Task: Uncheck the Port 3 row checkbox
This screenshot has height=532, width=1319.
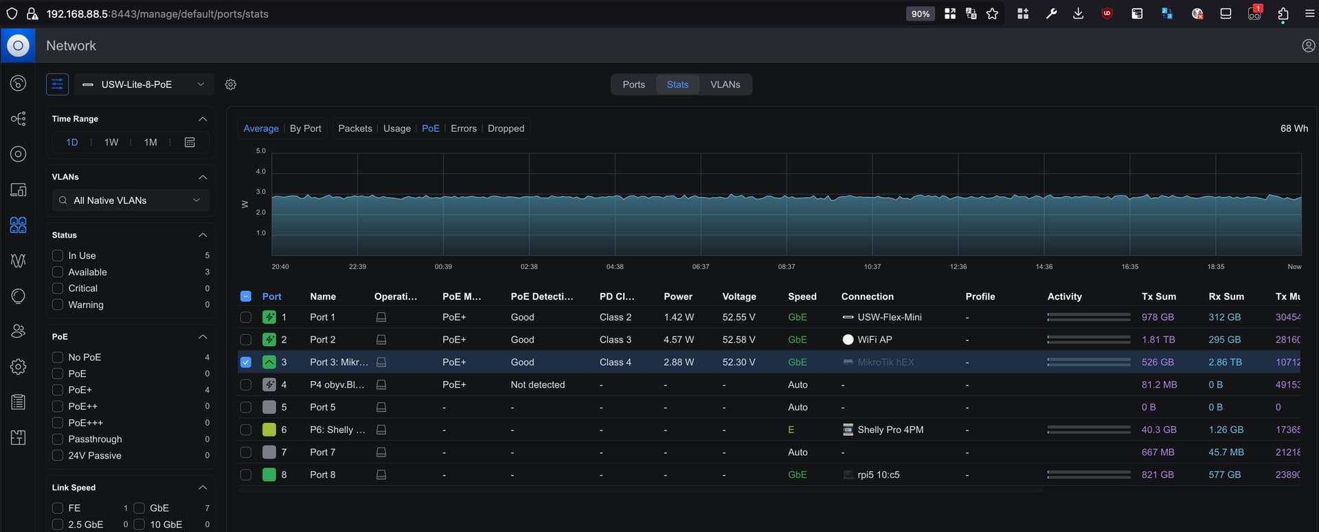Action: click(x=246, y=362)
